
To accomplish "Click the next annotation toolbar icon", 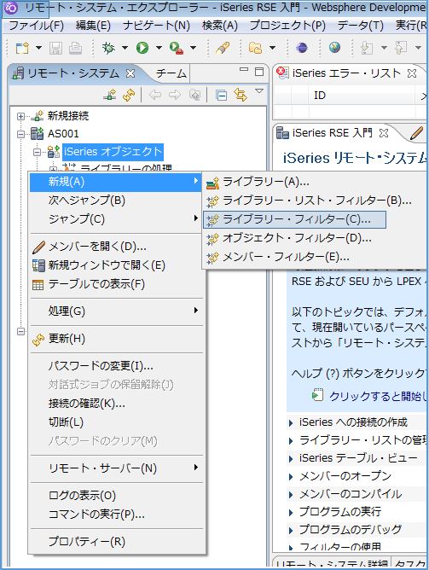I will click(367, 48).
